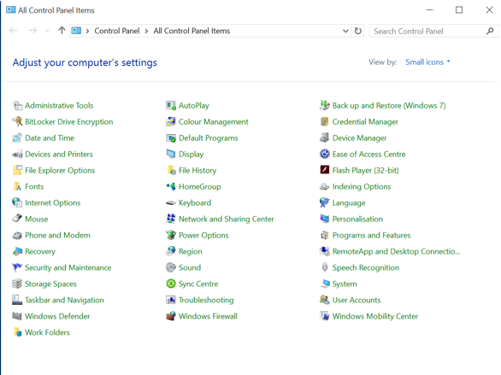Refresh the Control Panel view
Viewport: 501px width, 375px height.
[358, 31]
